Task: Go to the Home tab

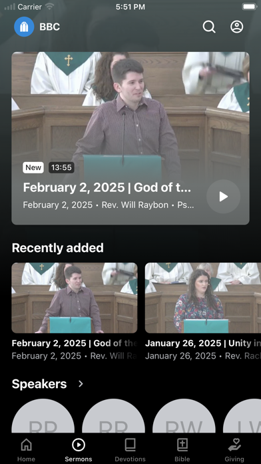Action: (27, 450)
